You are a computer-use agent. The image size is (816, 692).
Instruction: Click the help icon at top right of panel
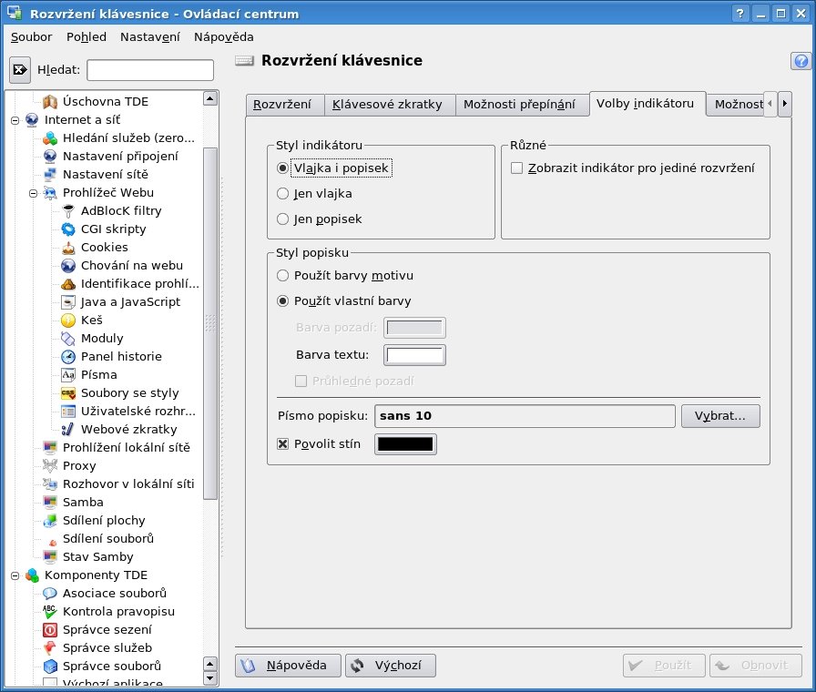coord(801,61)
